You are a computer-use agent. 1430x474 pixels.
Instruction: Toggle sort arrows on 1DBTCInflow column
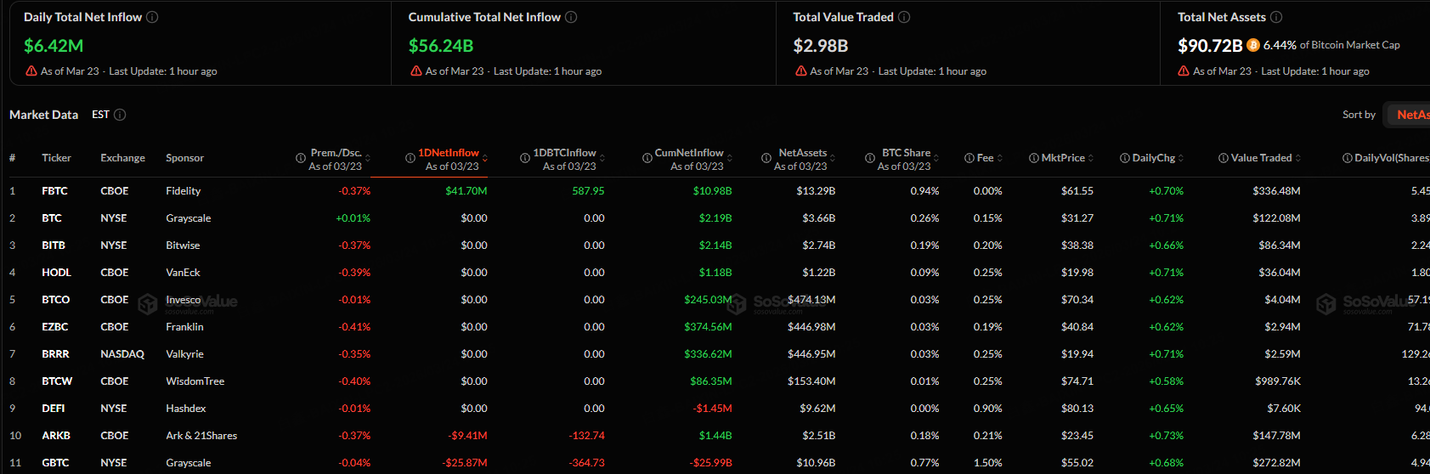click(x=602, y=158)
